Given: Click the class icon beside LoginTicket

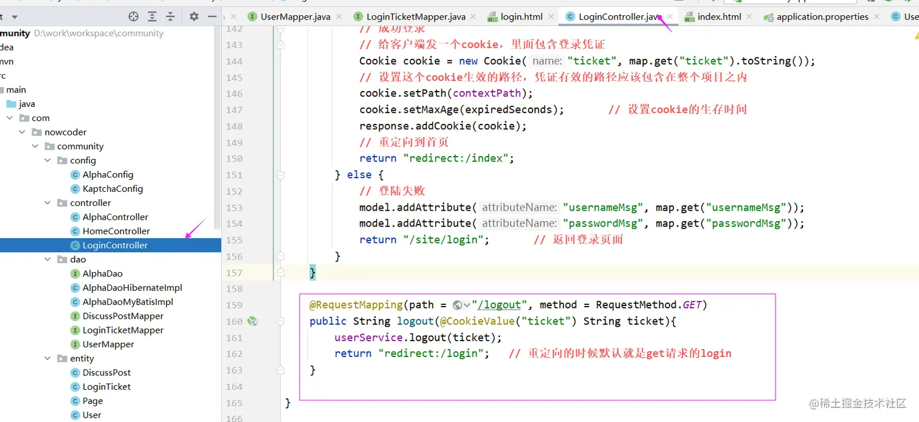Looking at the screenshot, I should point(75,387).
